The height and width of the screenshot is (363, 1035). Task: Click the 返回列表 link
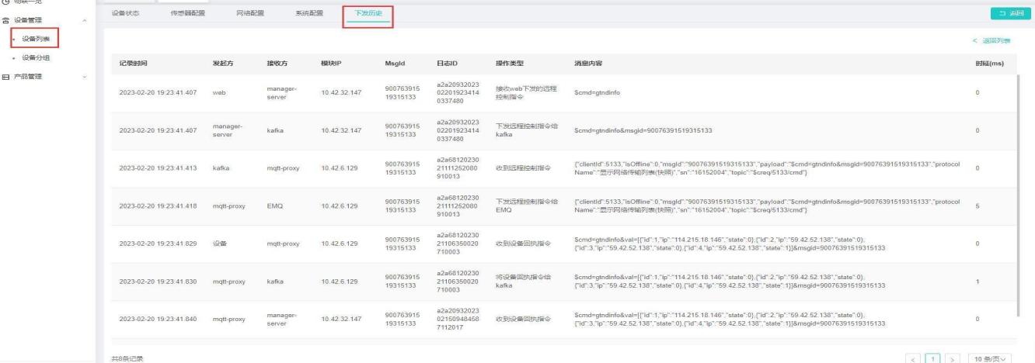pos(992,40)
